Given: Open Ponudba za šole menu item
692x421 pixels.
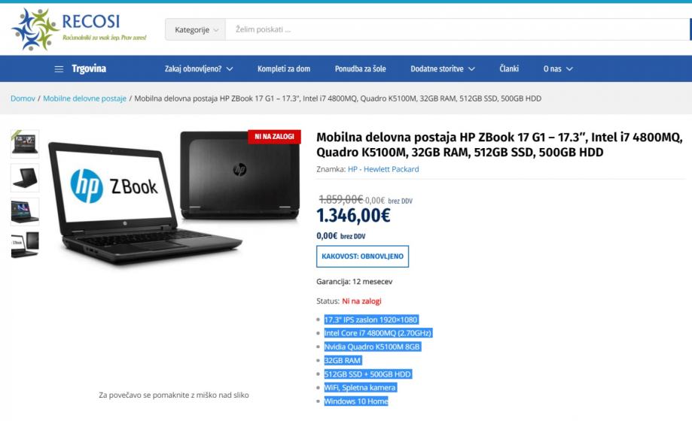Looking at the screenshot, I should click(360, 68).
